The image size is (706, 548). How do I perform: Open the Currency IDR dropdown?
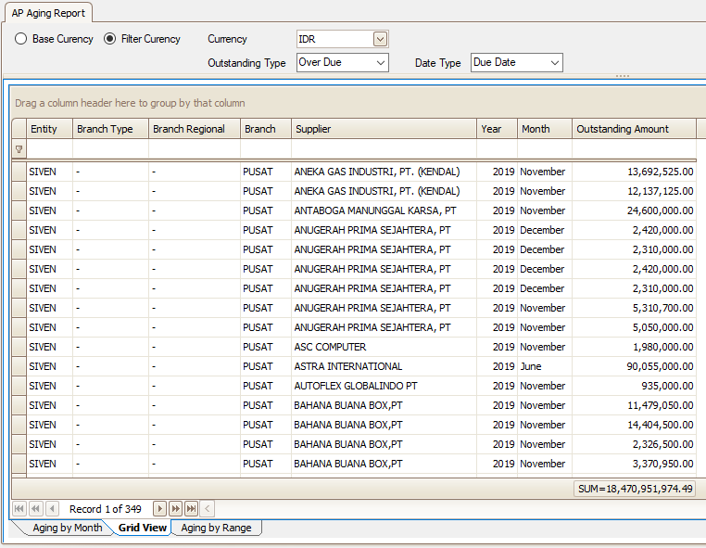click(x=380, y=39)
